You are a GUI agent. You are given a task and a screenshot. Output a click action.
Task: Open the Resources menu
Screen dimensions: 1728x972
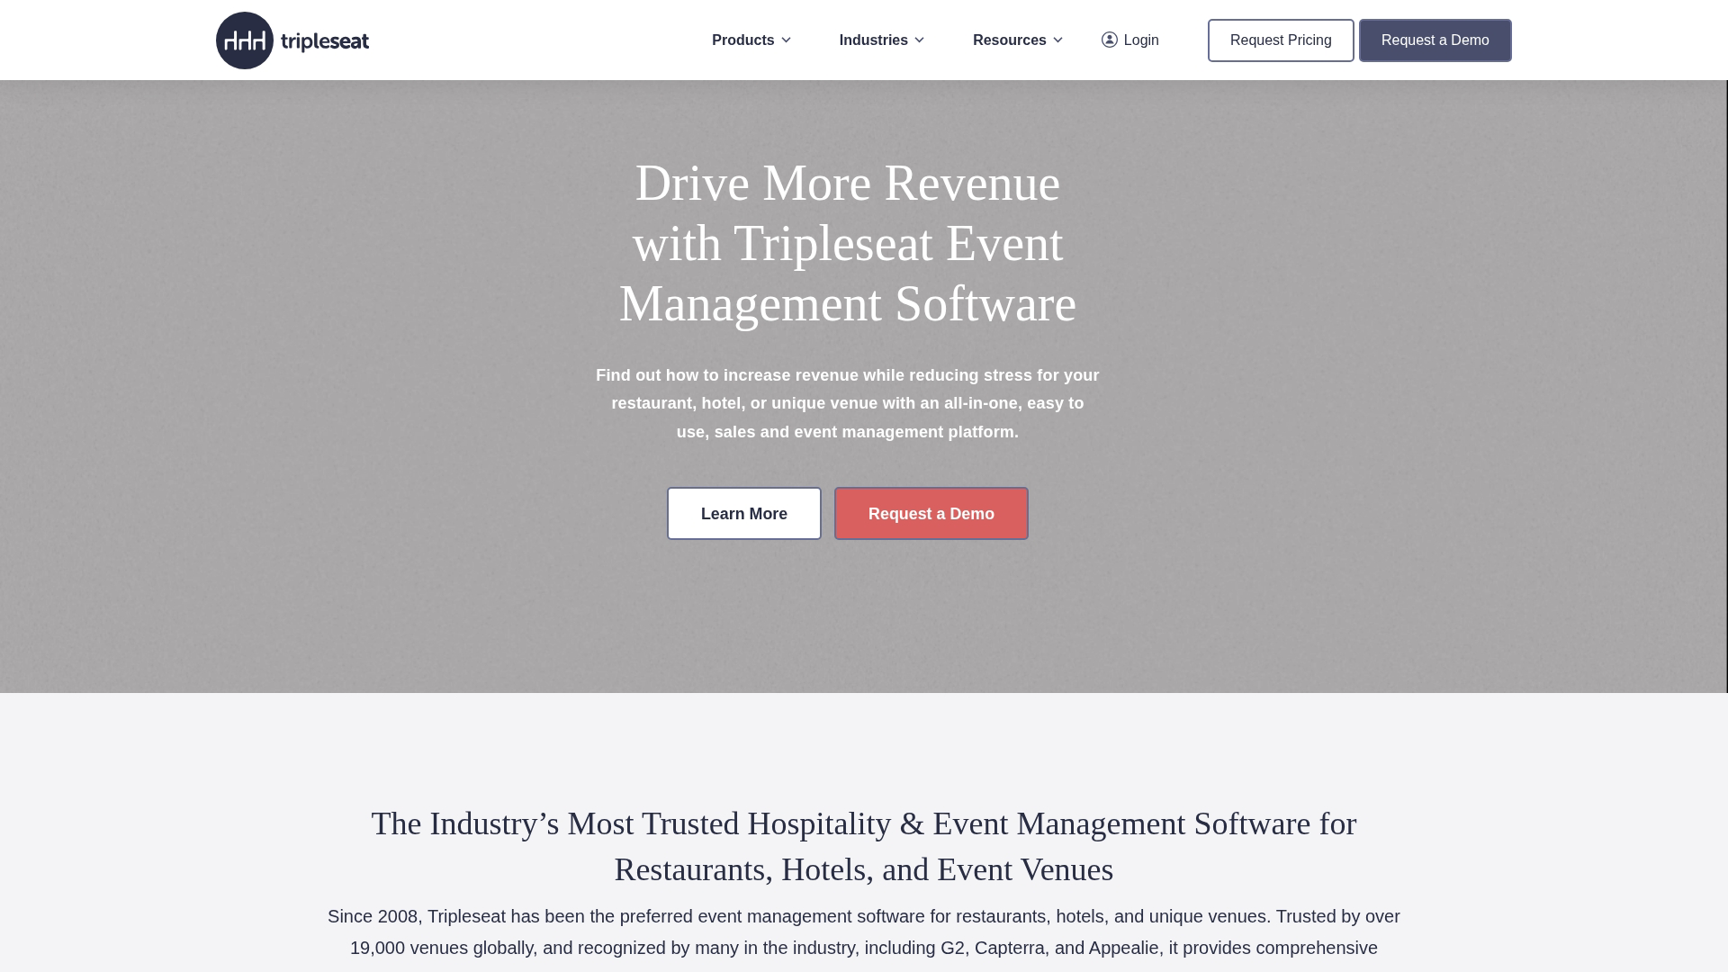[1009, 40]
